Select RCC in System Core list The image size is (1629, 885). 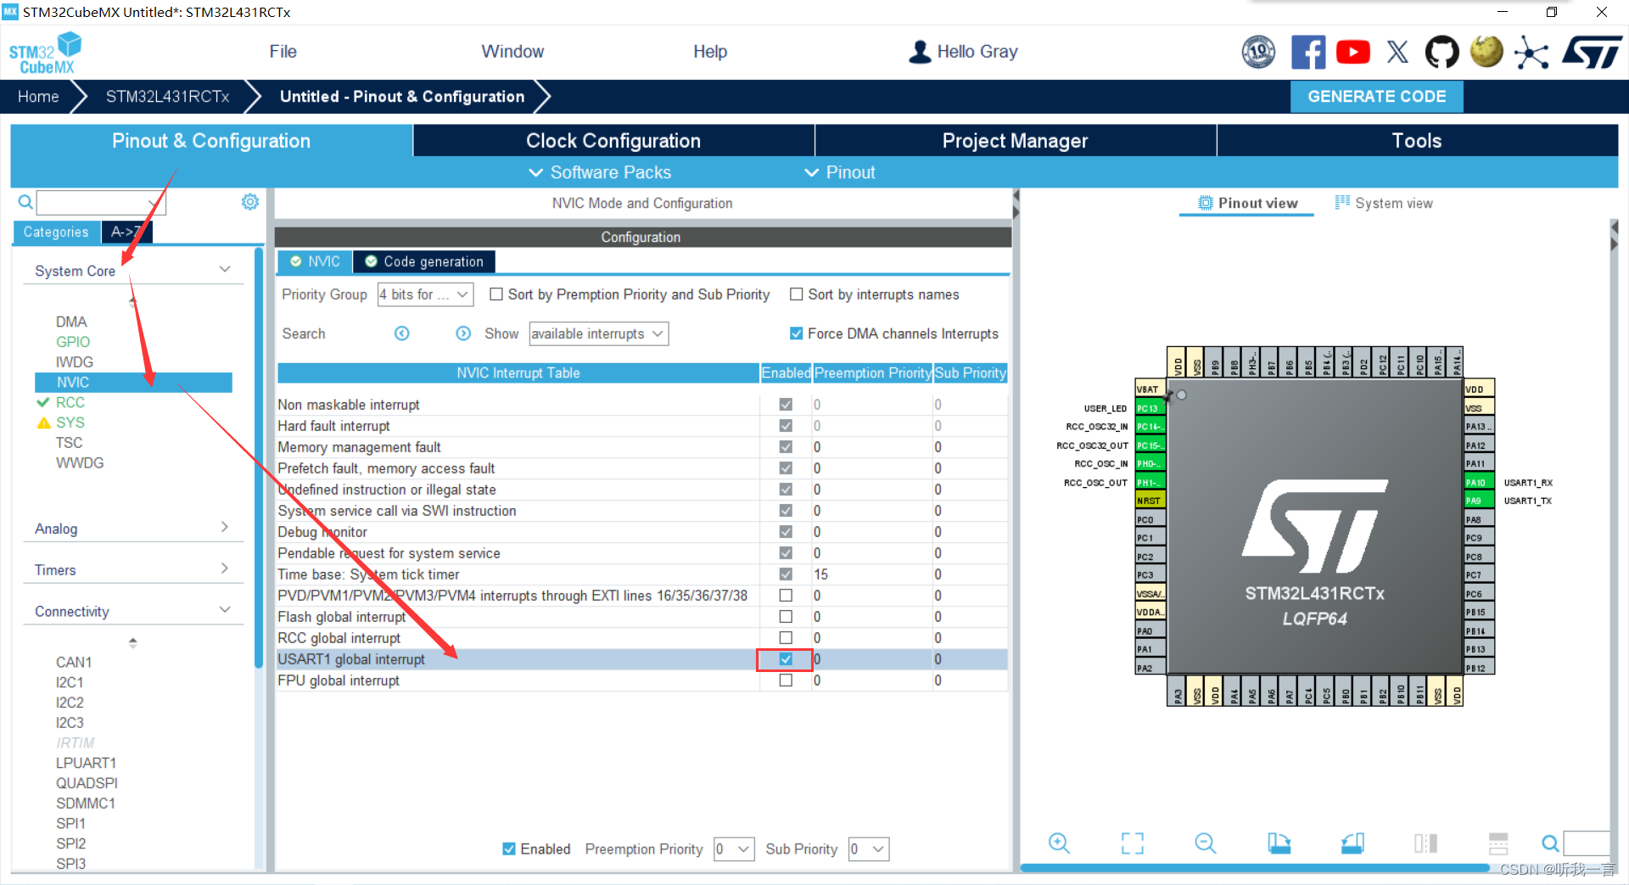click(70, 402)
